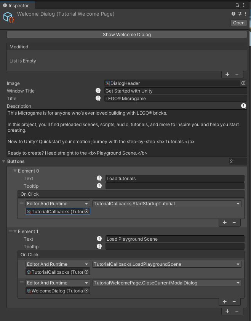The image size is (251, 321).
Task: Click inside the Description text area
Action: coord(127,133)
